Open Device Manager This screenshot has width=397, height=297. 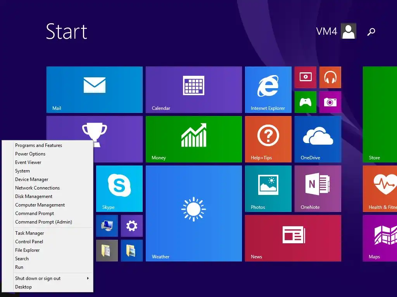click(48, 179)
